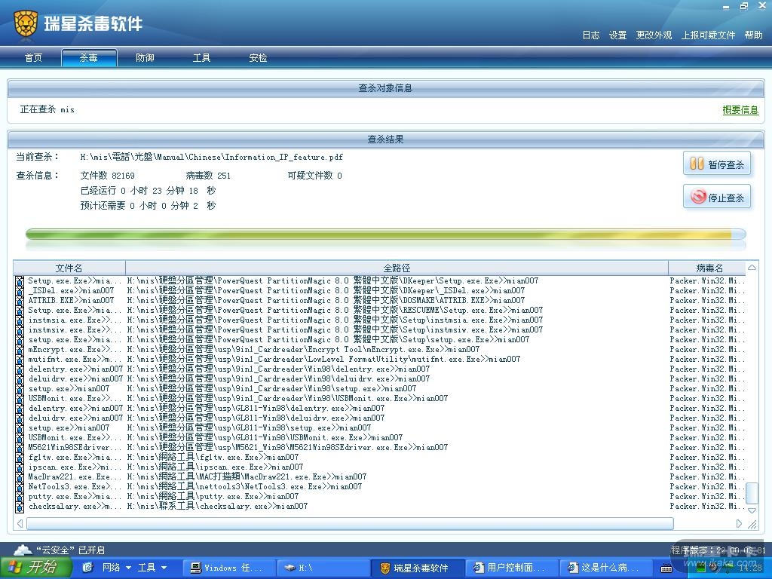Click the virus icon of putty.exe row
The image size is (772, 579).
click(20, 496)
